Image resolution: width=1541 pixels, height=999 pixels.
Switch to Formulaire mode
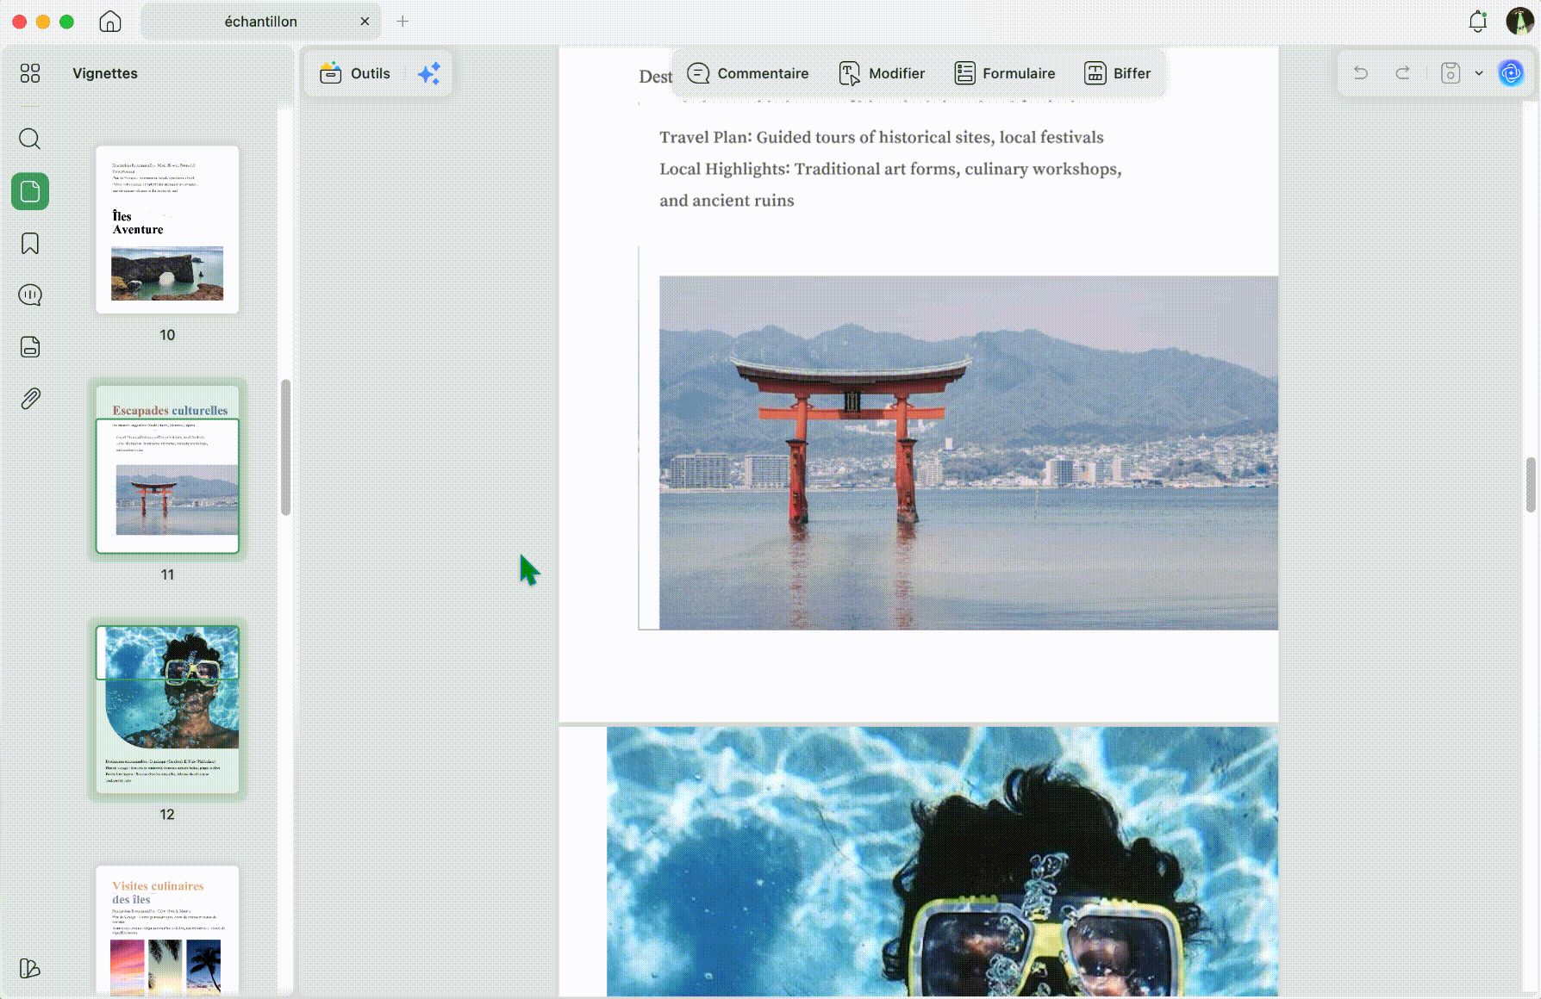(1005, 73)
